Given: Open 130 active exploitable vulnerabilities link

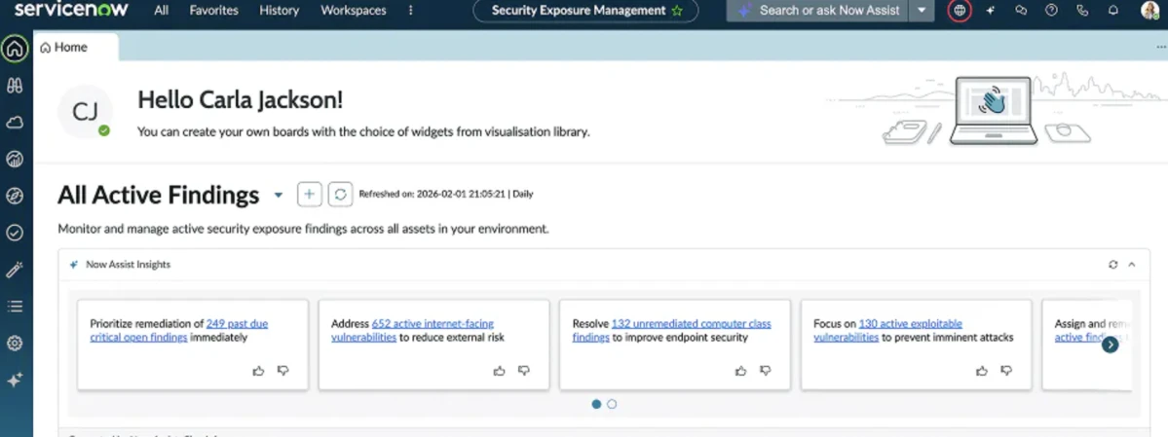Looking at the screenshot, I should pos(887,331).
